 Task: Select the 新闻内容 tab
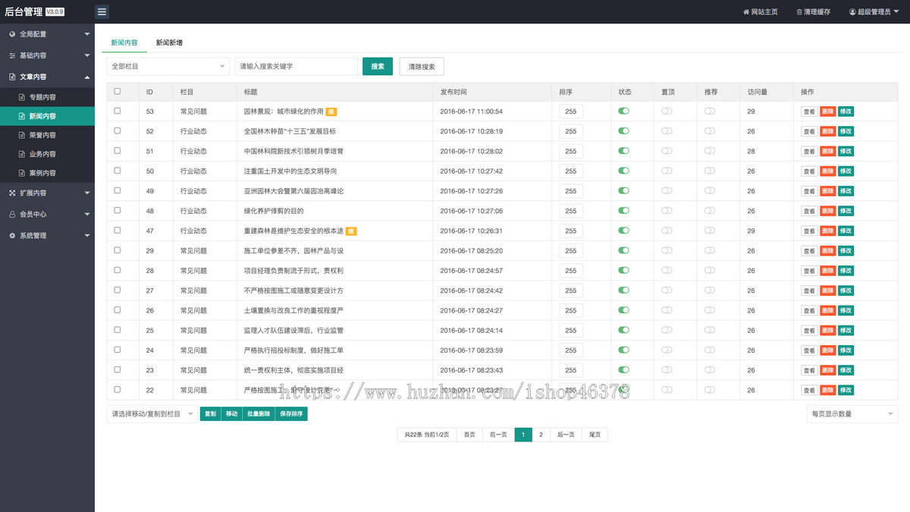tap(124, 42)
